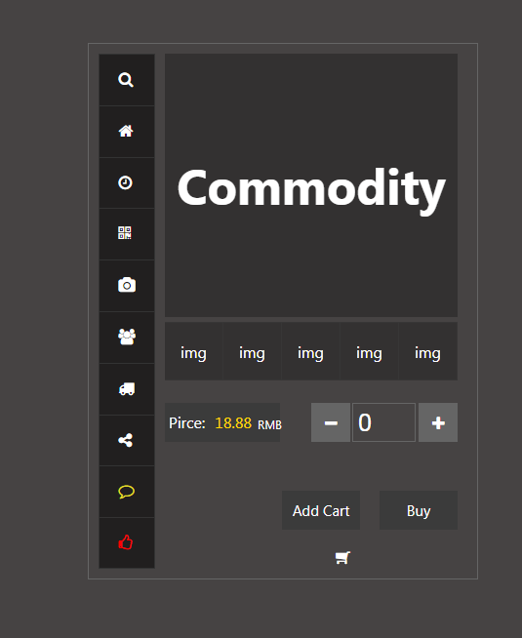Click the Add Cart button

point(321,510)
